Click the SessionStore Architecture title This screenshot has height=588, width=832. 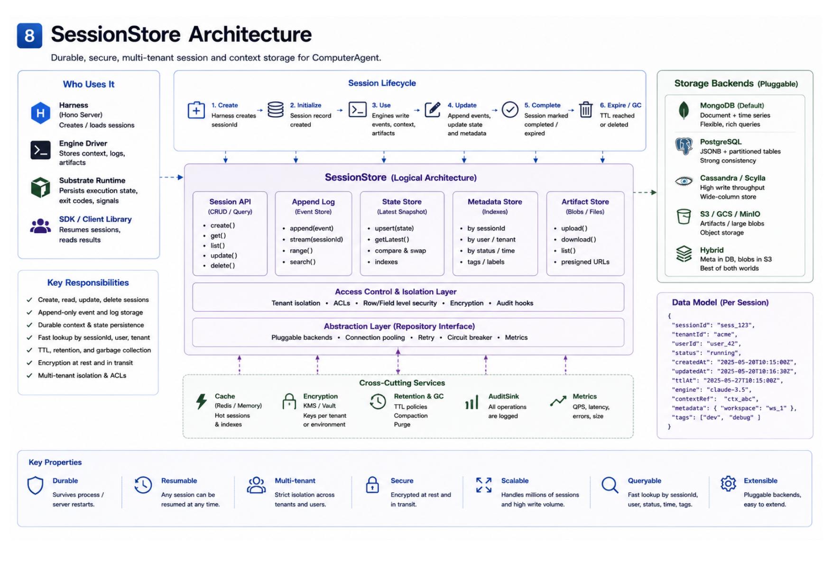tap(181, 35)
